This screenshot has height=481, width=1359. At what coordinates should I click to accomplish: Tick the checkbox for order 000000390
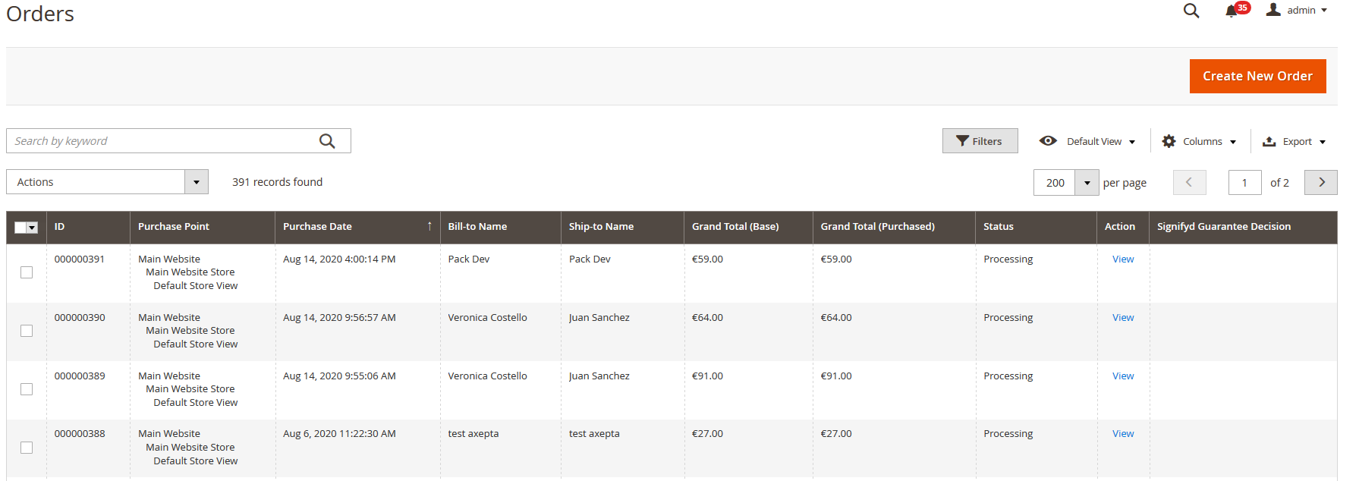(x=27, y=331)
